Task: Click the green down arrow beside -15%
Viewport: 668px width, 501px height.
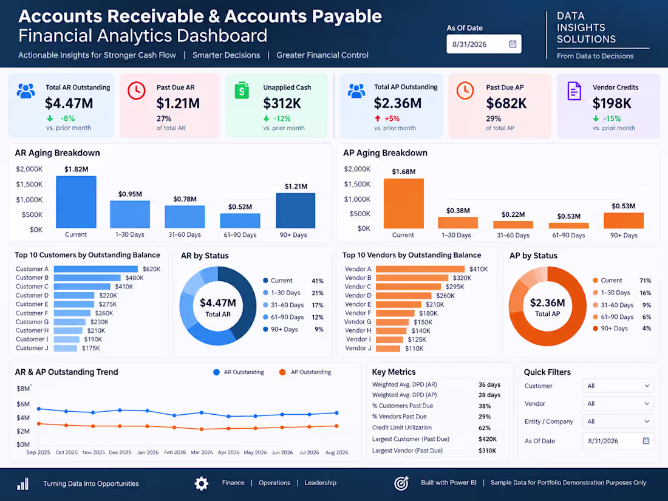Action: pyautogui.click(x=596, y=118)
